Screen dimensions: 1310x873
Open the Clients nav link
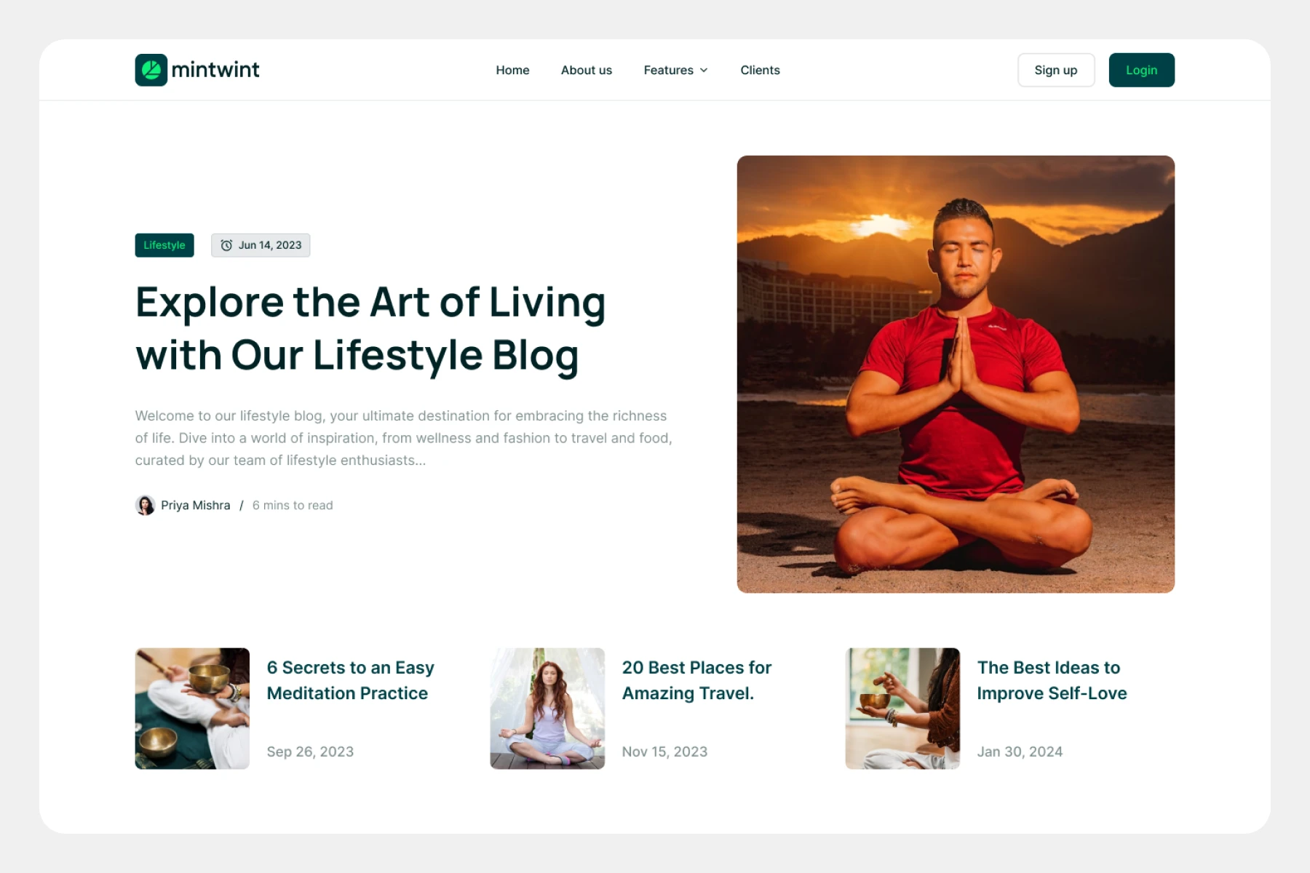click(x=760, y=70)
